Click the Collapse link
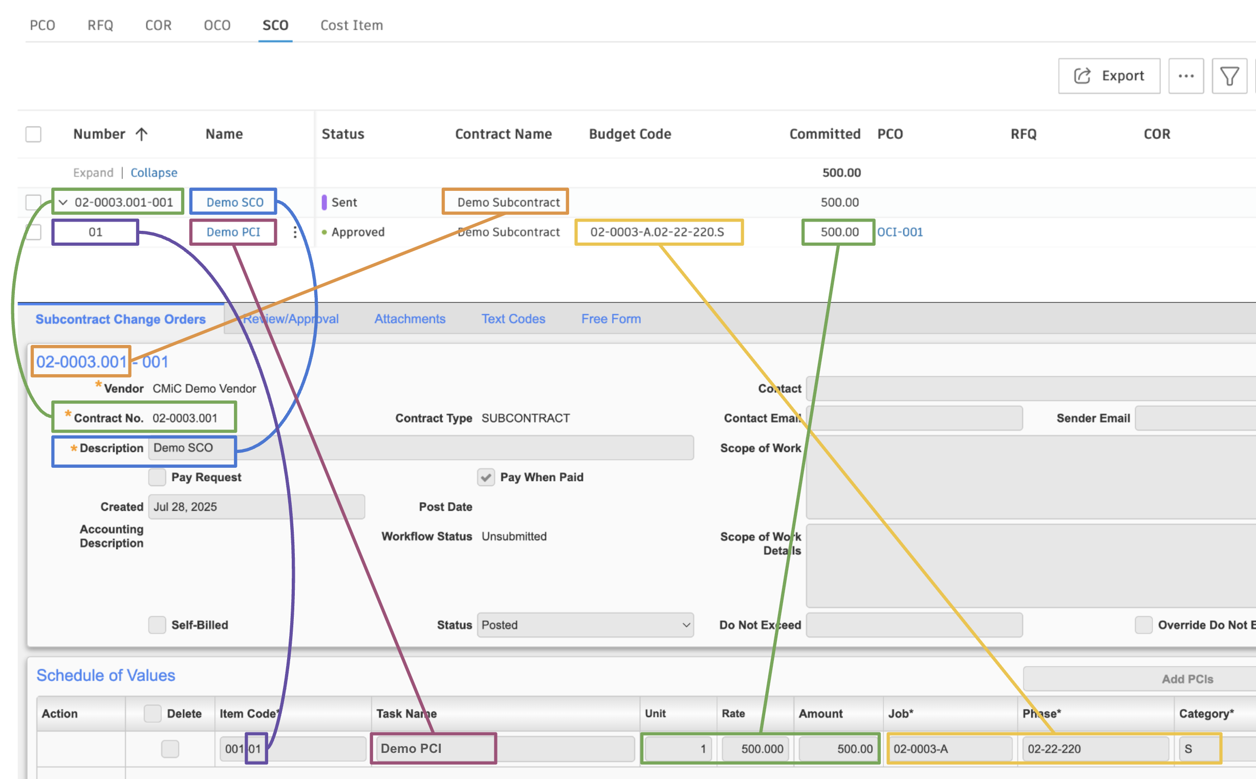 pyautogui.click(x=154, y=172)
